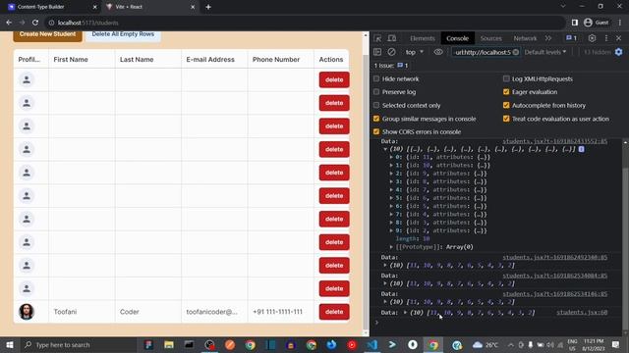Screen dimensions: 629x353
Task: Click delete on the first empty row
Action: (334, 79)
